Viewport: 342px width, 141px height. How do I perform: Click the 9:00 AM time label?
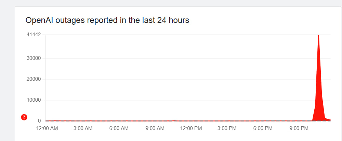[x=155, y=129]
